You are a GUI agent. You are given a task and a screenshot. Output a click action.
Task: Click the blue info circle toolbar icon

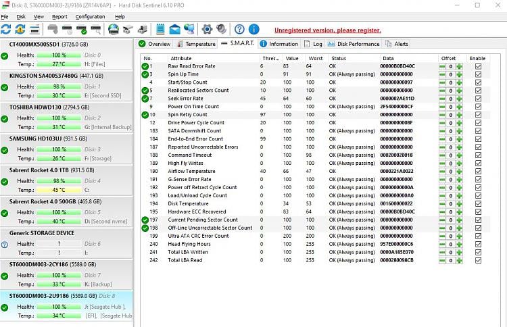[x=254, y=30]
